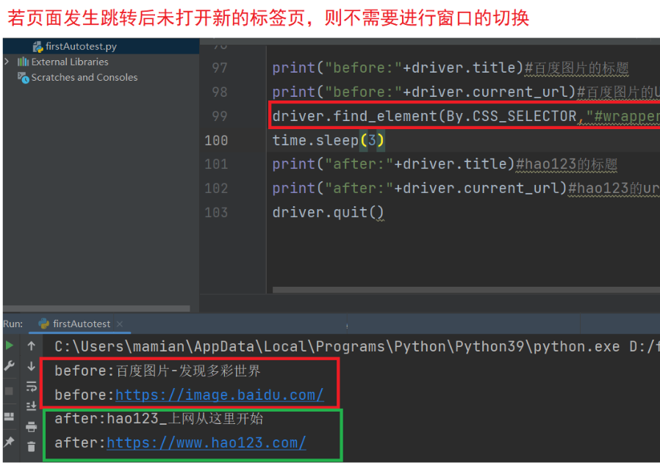Click the print before driver.title line 97
Screen dimensions: 660x471
451,68
